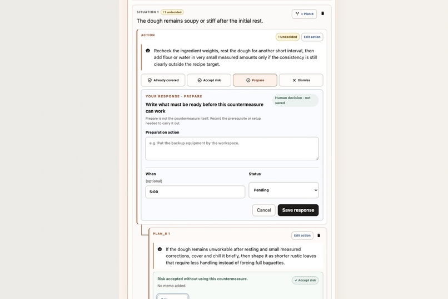
Task: Click the Preparation action text area
Action: click(x=232, y=149)
